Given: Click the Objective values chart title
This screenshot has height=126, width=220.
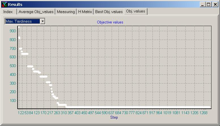Looking at the screenshot, I should tap(110, 22).
